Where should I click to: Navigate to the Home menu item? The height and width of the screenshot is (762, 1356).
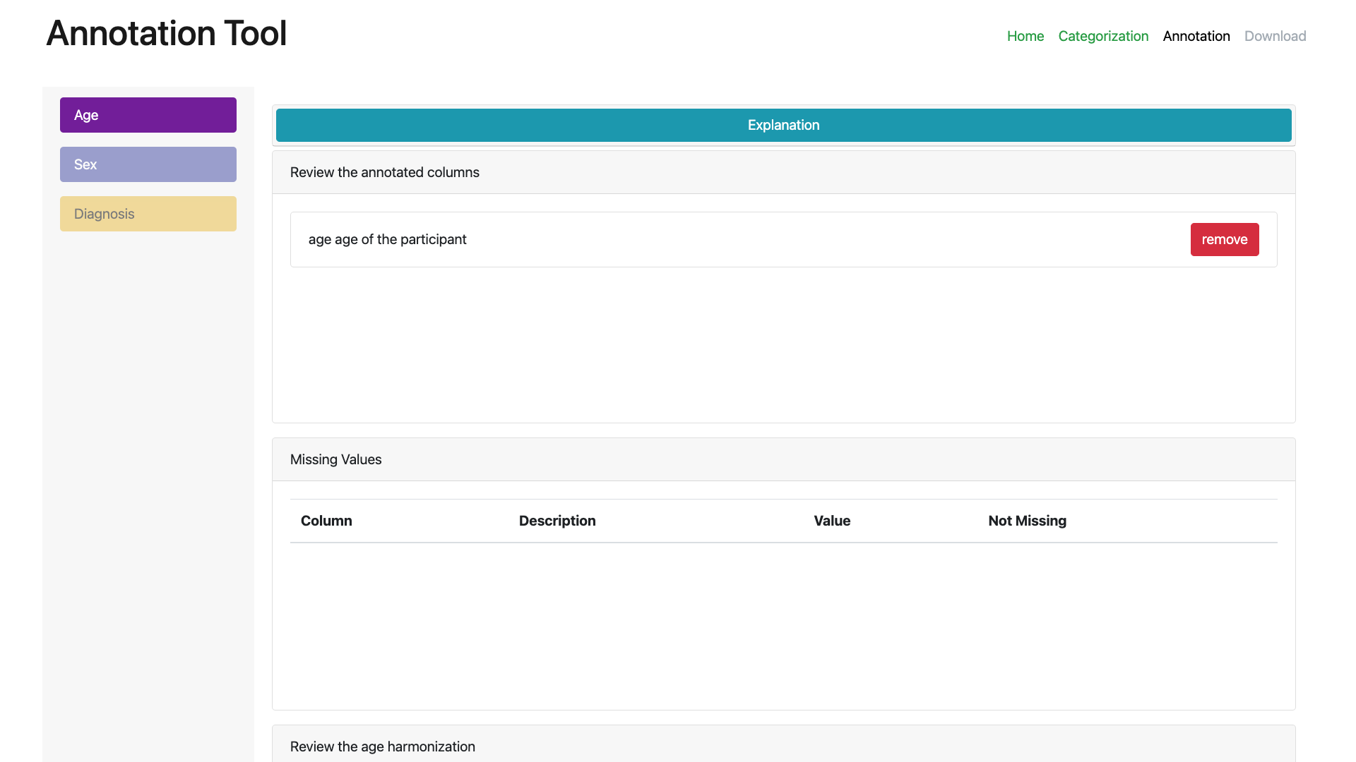coord(1025,36)
